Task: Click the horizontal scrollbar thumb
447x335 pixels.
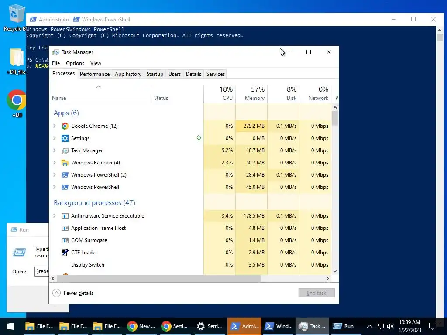Action: point(158,279)
